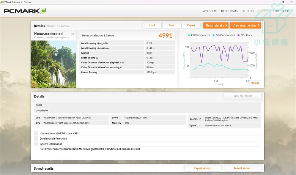Screen dimensions: 296x175
Task: Open the WELCOME tab
Action: 209,11
